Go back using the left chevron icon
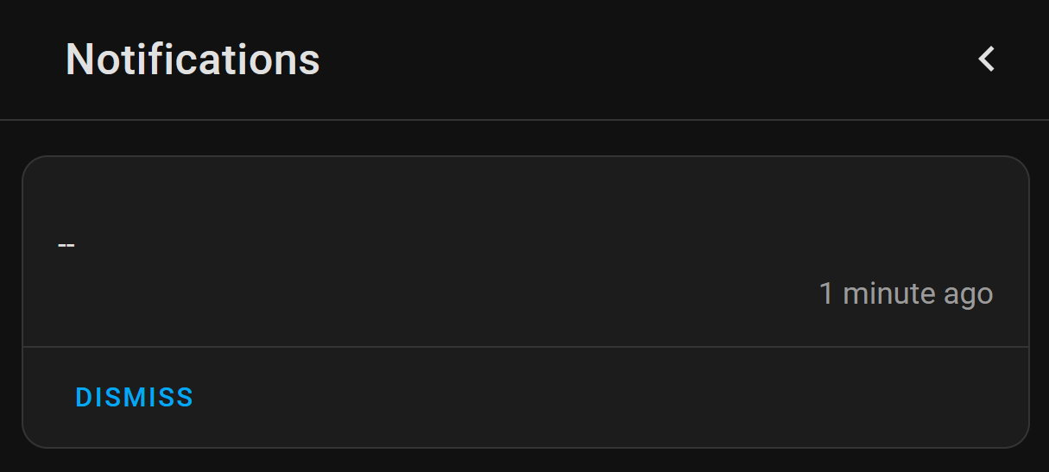This screenshot has width=1049, height=472. 987,60
